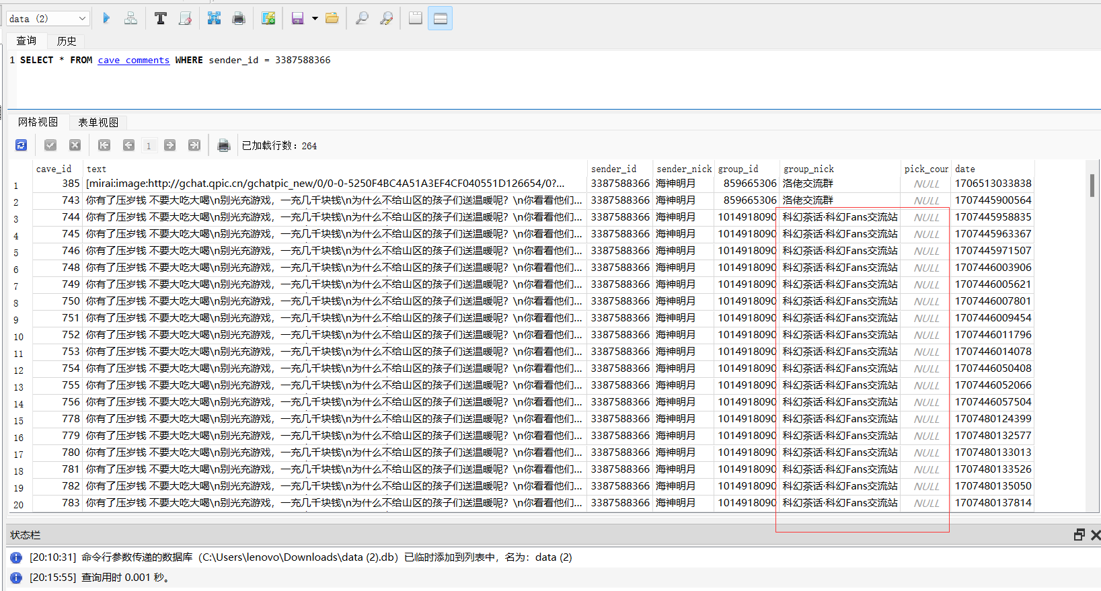Go to last page of results
Image resolution: width=1101 pixels, height=591 pixels.
194,145
